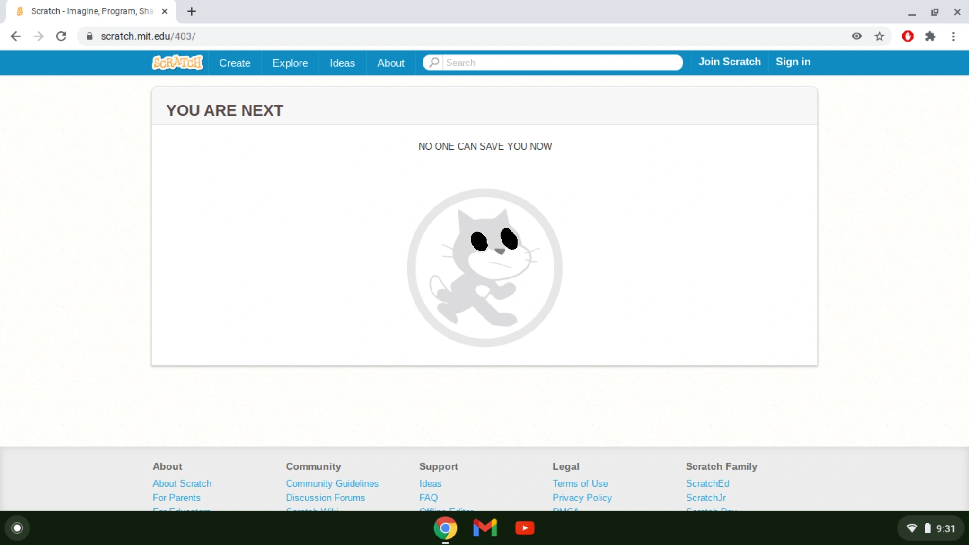The width and height of the screenshot is (969, 545).
Task: Open the browser extensions puzzle icon
Action: (x=930, y=36)
